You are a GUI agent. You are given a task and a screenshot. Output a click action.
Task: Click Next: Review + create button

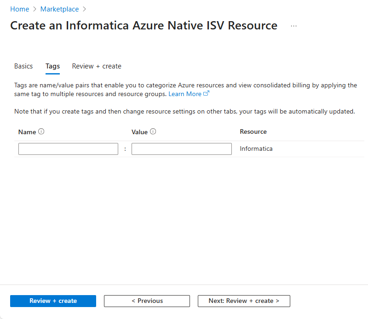tap(244, 301)
